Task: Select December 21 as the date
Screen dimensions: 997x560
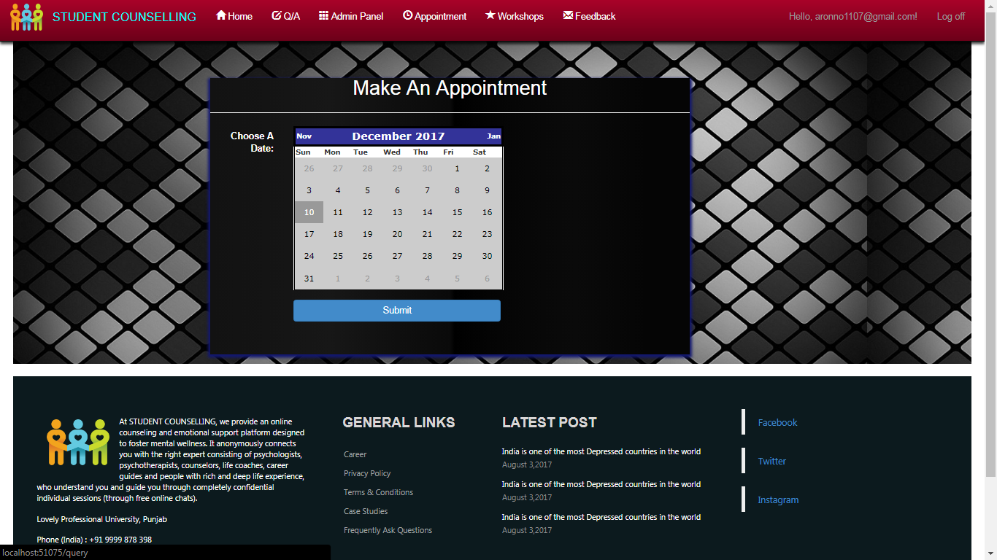Action: pos(427,234)
